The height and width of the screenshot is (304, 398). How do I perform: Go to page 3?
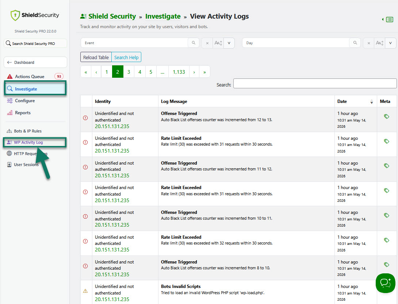pyautogui.click(x=129, y=72)
